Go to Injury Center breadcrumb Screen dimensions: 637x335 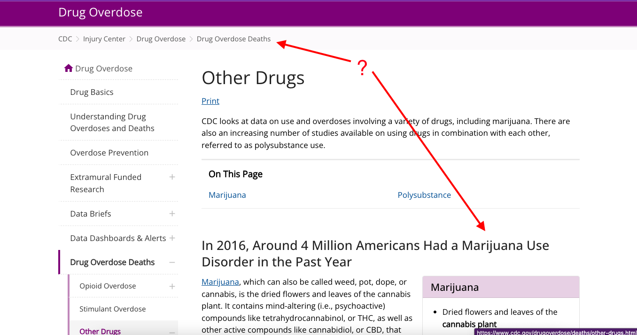click(x=104, y=39)
